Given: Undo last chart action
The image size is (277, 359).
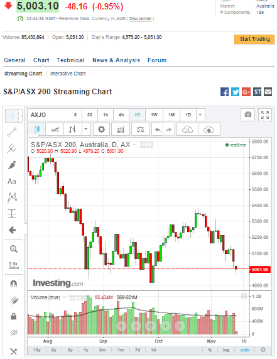Looking at the screenshot, I should tap(158, 130).
